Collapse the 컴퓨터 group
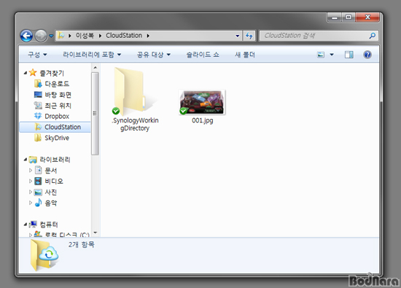Screen dimensions: 401x288 pos(26,225)
